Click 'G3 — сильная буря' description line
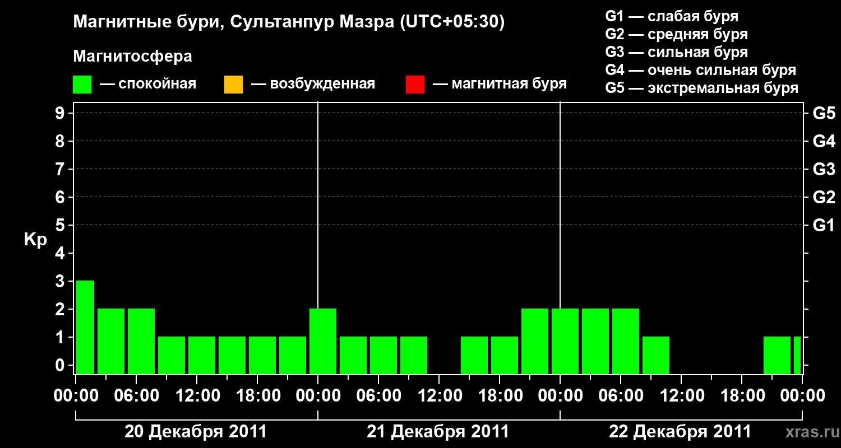 pyautogui.click(x=677, y=52)
